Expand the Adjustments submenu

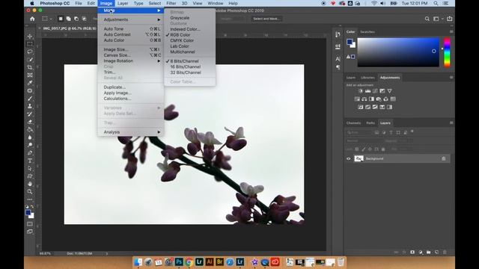(x=131, y=19)
